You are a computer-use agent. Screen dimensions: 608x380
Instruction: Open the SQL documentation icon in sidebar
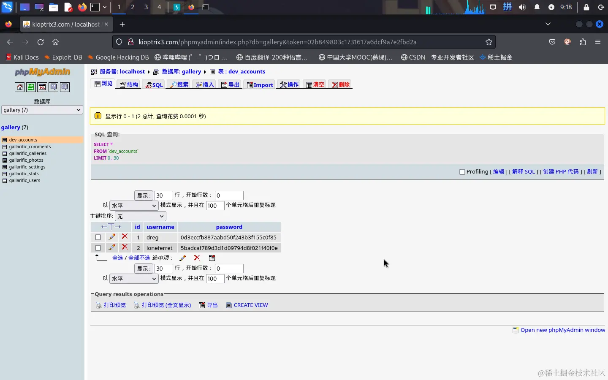(65, 87)
